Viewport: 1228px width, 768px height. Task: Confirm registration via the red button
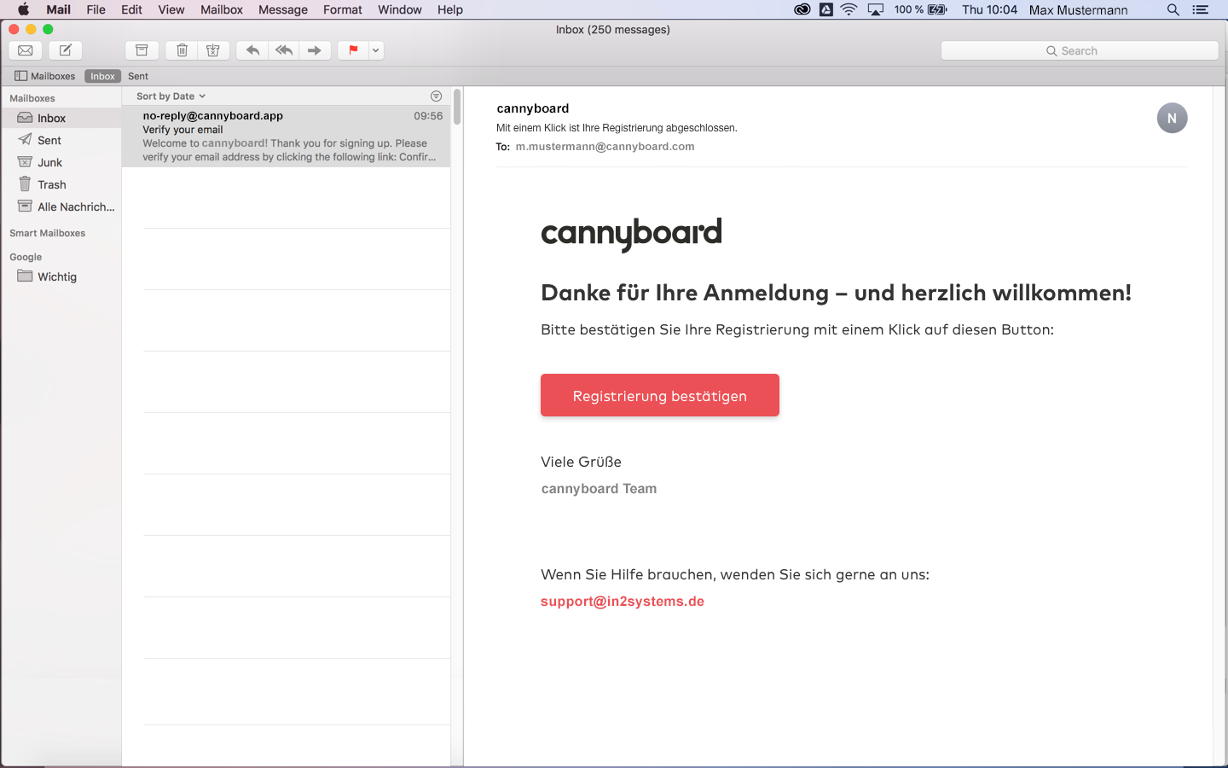point(659,395)
